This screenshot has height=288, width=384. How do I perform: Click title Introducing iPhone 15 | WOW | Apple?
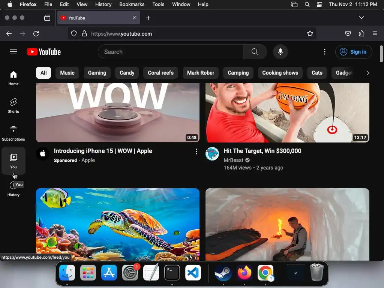(103, 151)
